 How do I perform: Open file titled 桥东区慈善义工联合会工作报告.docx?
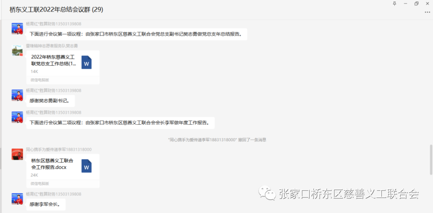[x=52, y=164]
